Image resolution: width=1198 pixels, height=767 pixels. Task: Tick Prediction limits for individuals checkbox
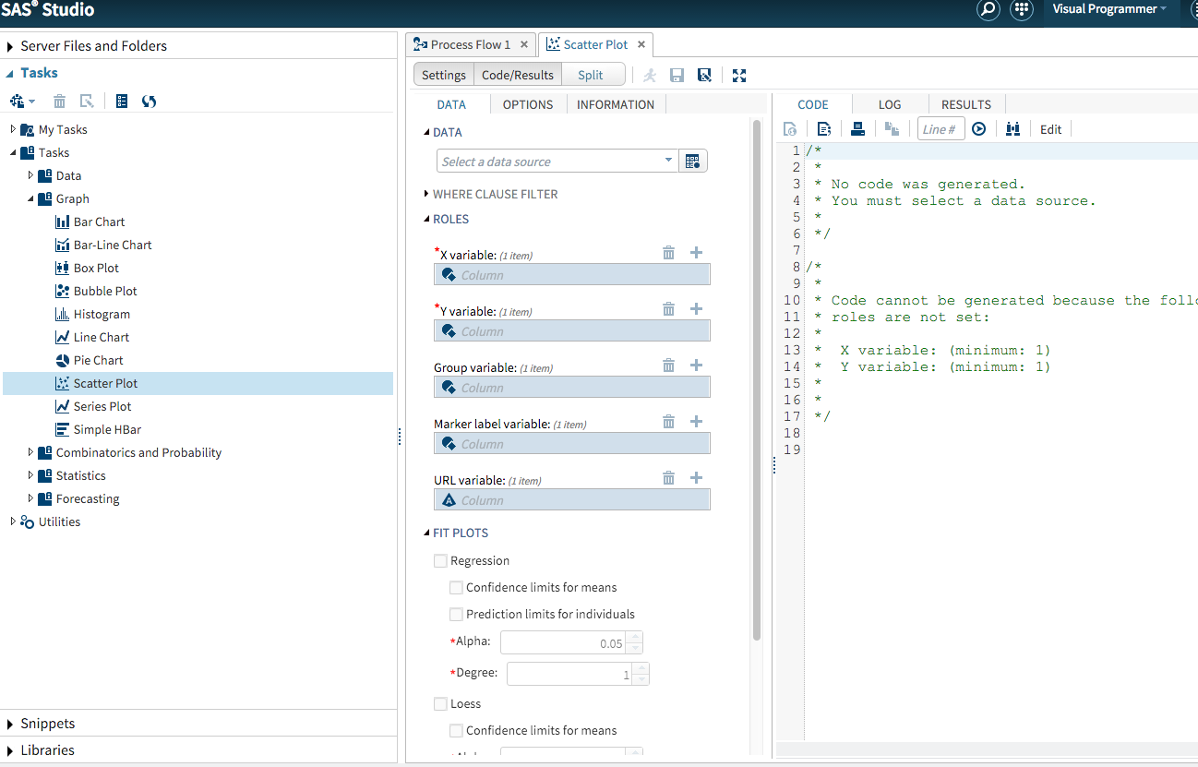click(x=456, y=615)
